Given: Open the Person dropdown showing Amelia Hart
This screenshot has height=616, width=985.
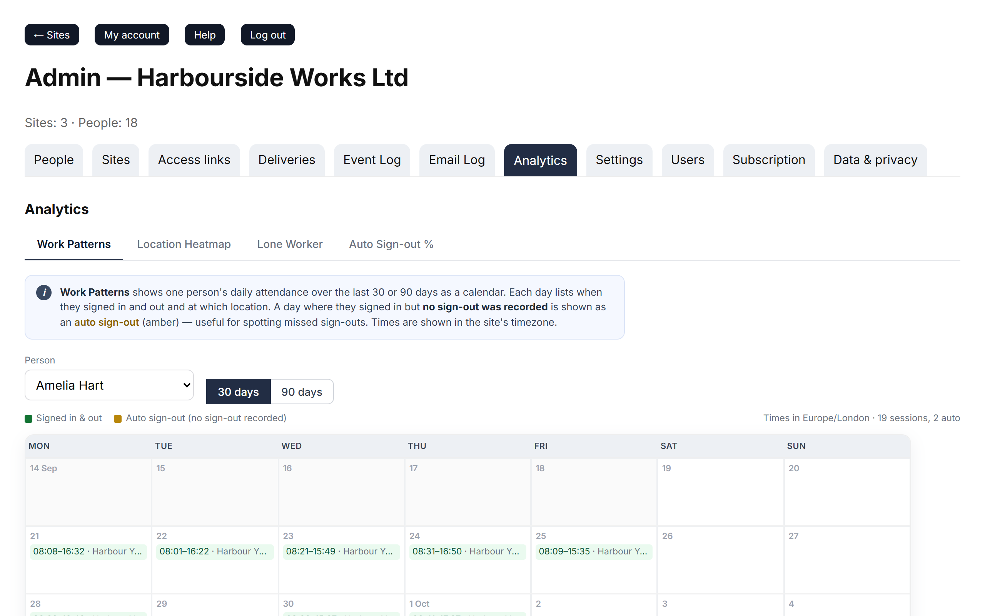Looking at the screenshot, I should (x=109, y=385).
